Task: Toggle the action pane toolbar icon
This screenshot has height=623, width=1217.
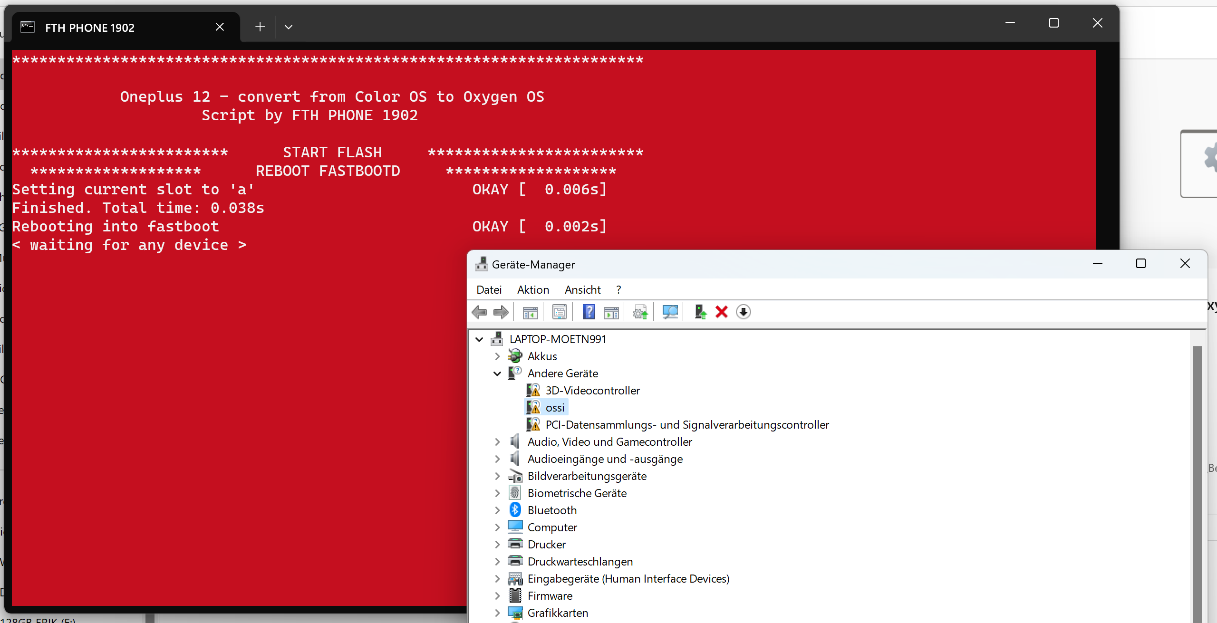Action: point(611,312)
